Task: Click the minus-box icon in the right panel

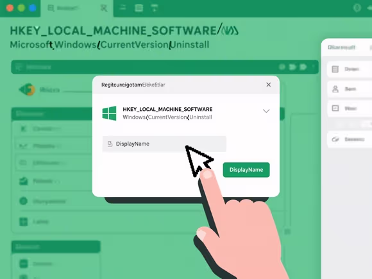Action: click(335, 108)
